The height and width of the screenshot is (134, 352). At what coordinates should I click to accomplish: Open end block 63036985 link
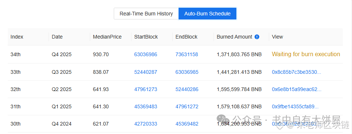(187, 72)
